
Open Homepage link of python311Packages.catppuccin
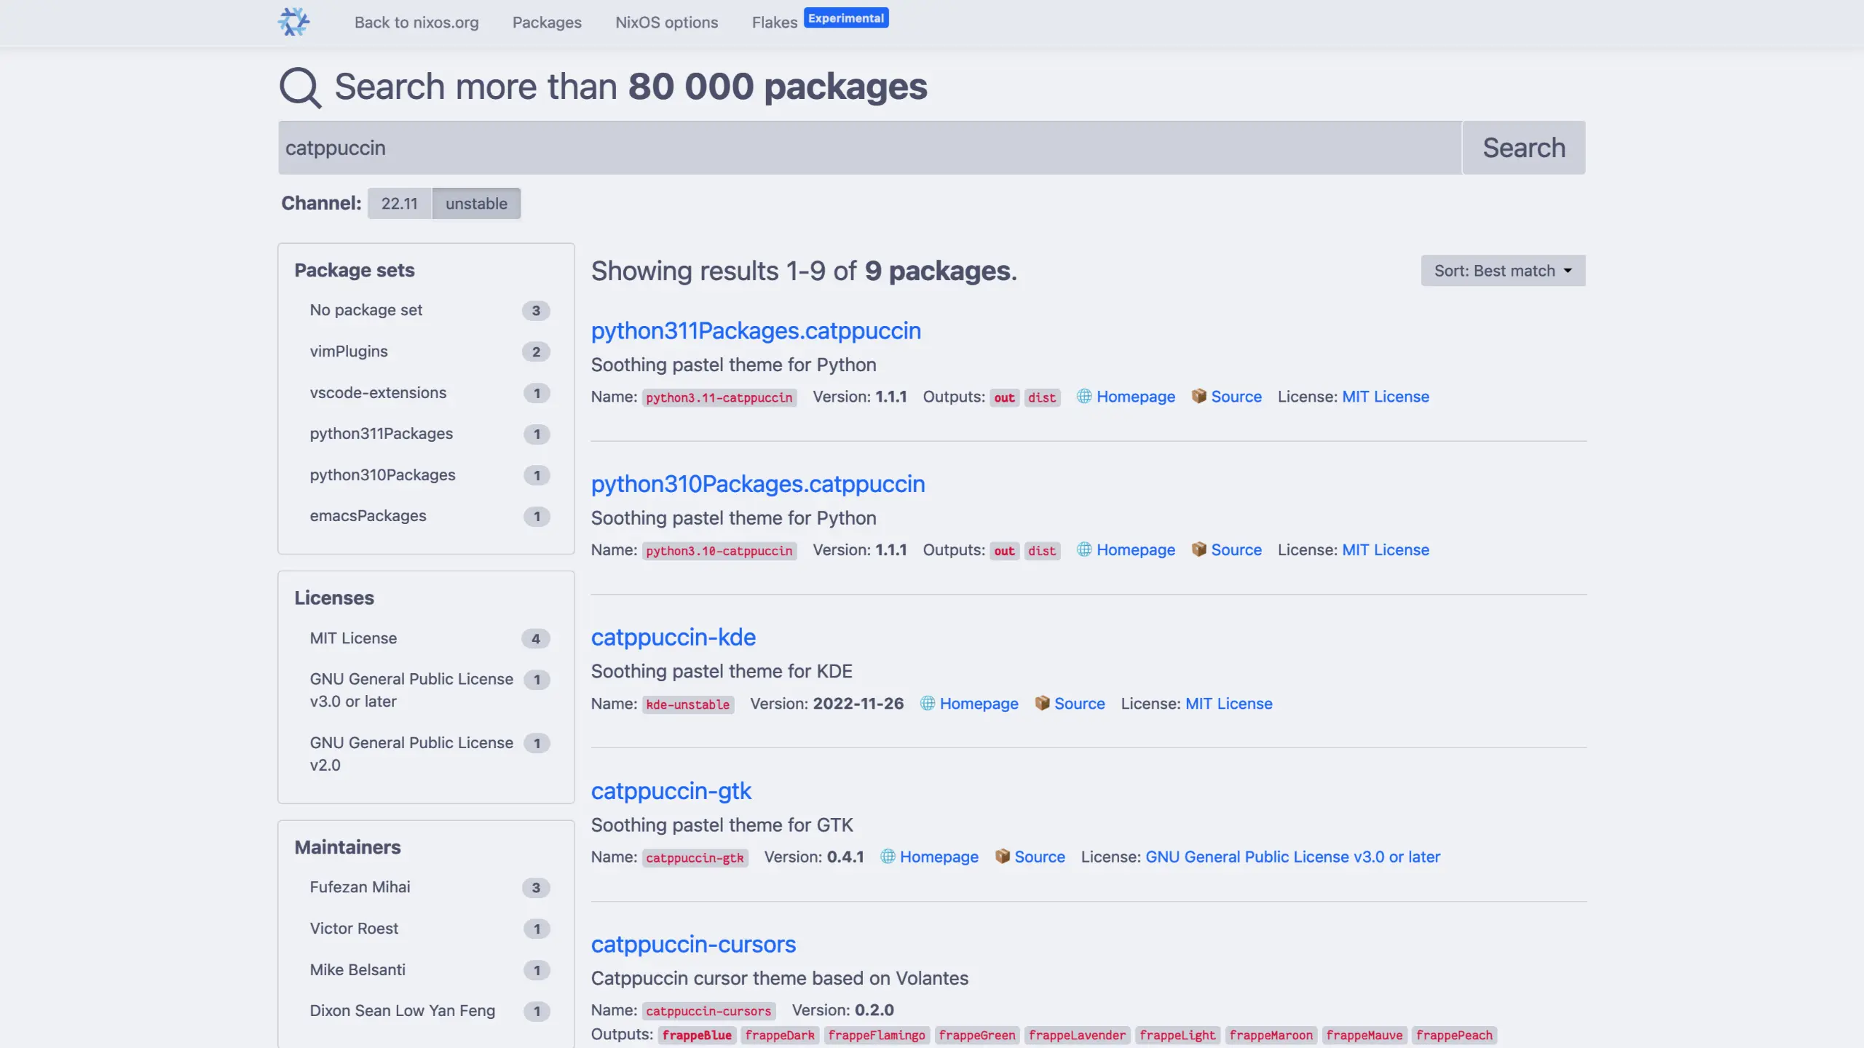click(1136, 397)
